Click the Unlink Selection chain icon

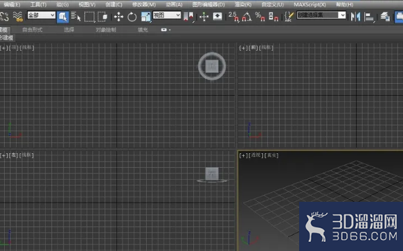4,17
